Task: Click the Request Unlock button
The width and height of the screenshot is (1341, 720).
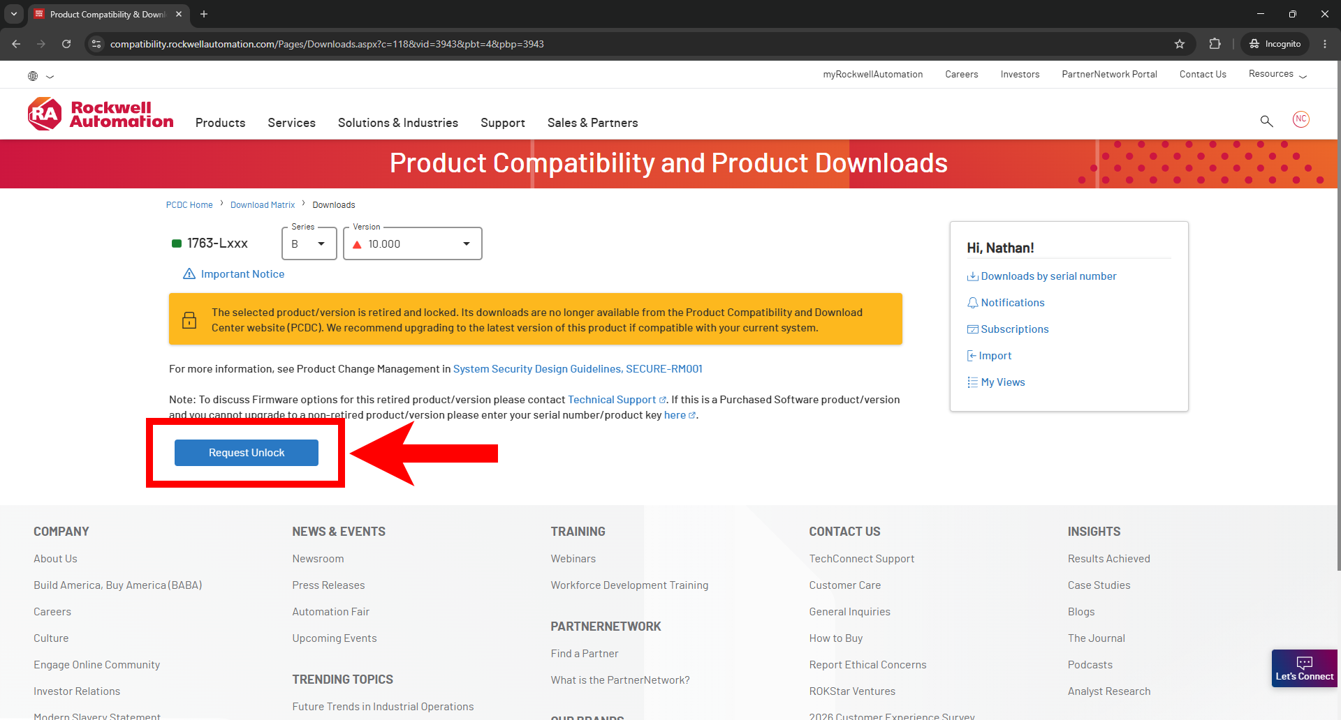Action: (247, 453)
